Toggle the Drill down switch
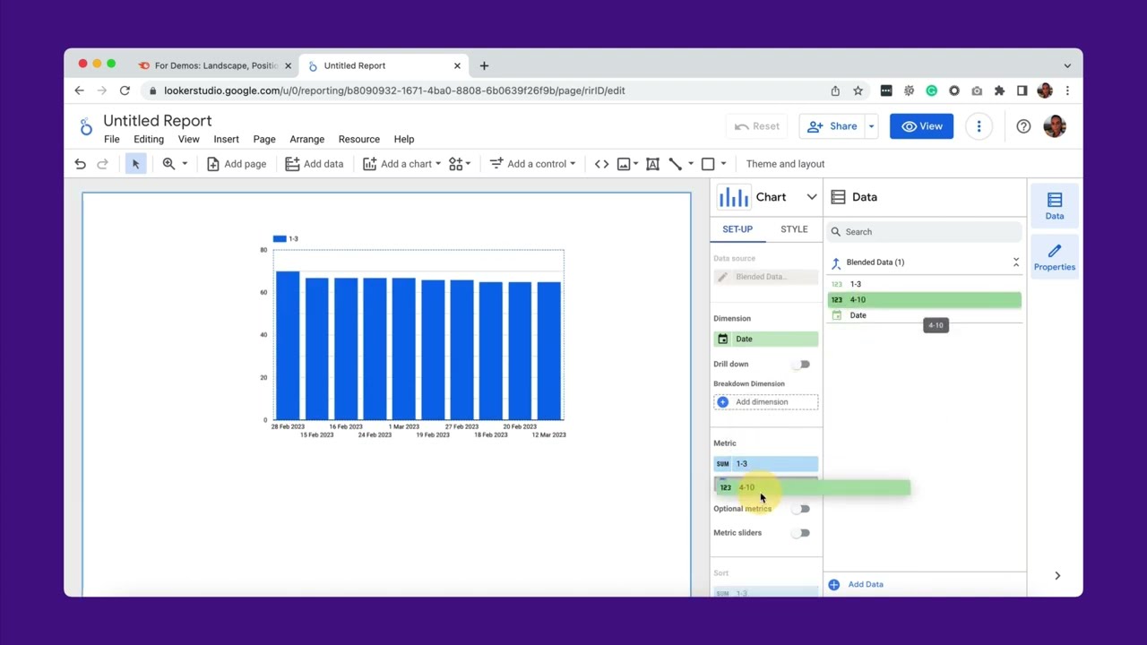Viewport: 1147px width, 645px height. pyautogui.click(x=803, y=365)
